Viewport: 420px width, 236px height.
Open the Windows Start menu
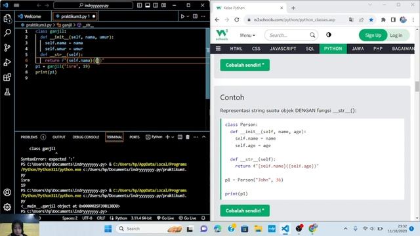[108, 229]
